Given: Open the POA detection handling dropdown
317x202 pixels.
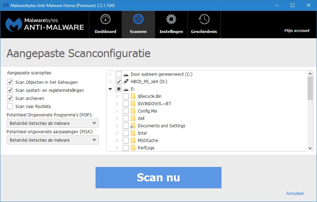Looking at the screenshot, I should click(53, 140).
